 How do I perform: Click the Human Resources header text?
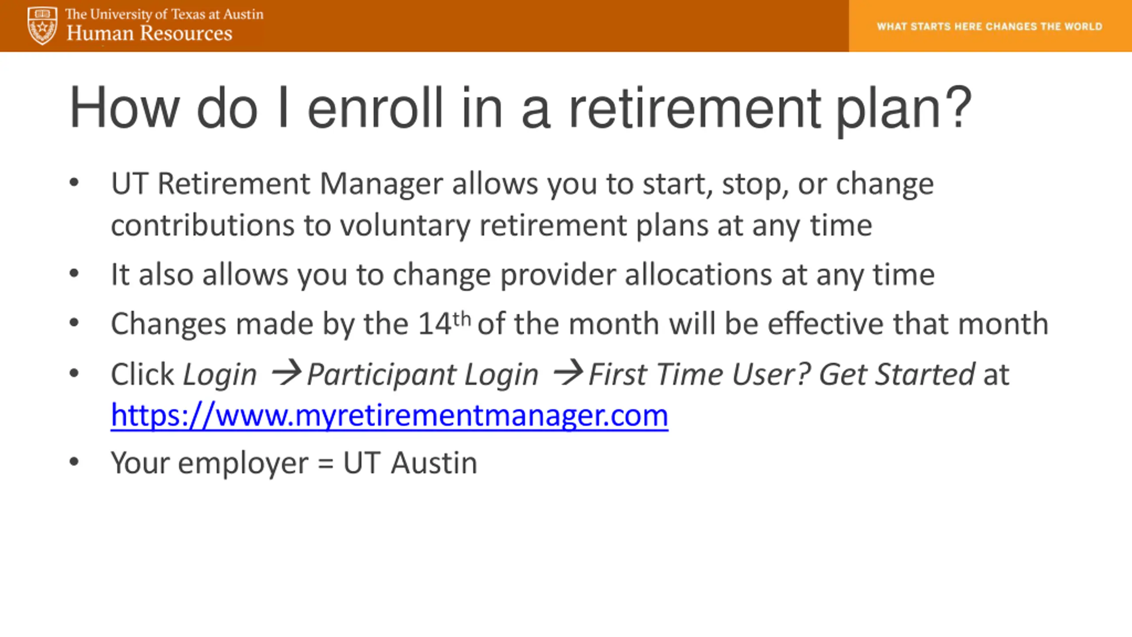click(x=149, y=33)
